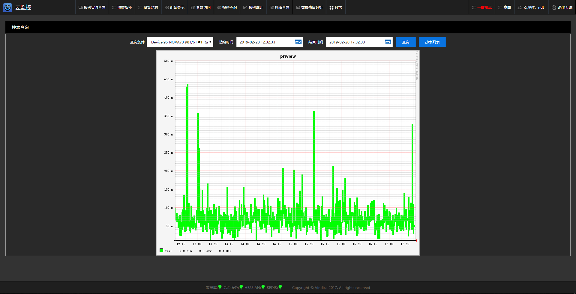Open the 其它 menu

[x=335, y=7]
